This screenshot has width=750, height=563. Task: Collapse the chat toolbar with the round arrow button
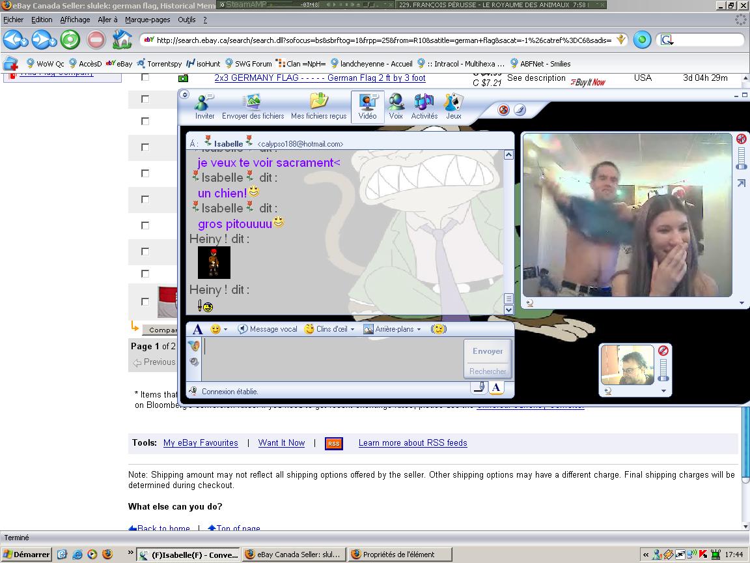pyautogui.click(x=185, y=94)
